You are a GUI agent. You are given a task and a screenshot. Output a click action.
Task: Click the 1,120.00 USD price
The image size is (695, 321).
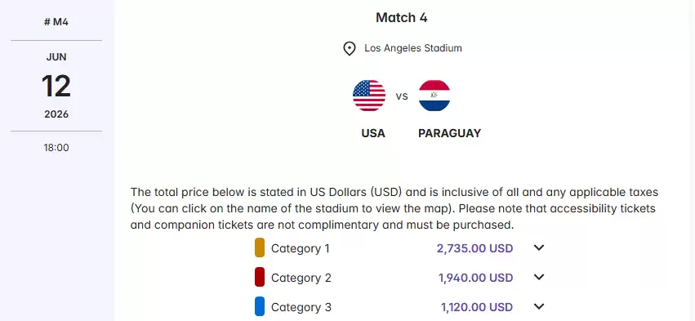click(x=477, y=307)
